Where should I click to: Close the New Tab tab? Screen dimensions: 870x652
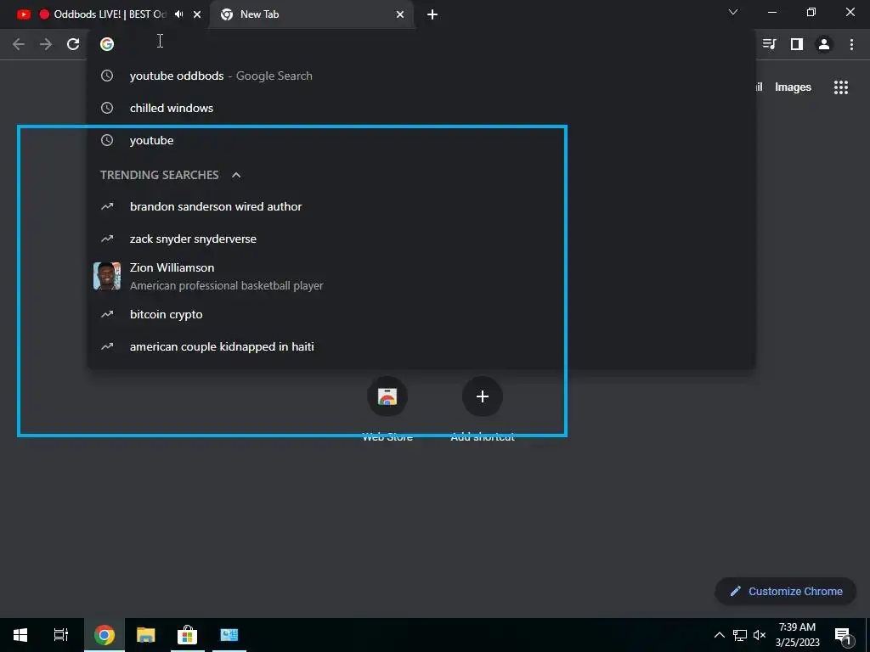400,14
